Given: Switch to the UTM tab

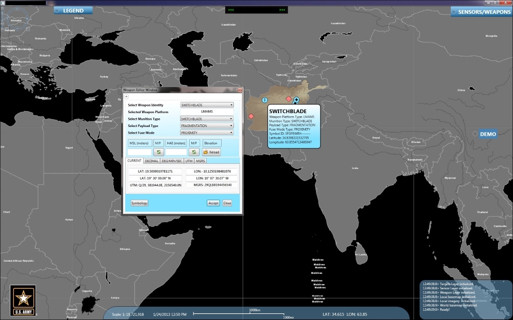Looking at the screenshot, I should point(189,161).
